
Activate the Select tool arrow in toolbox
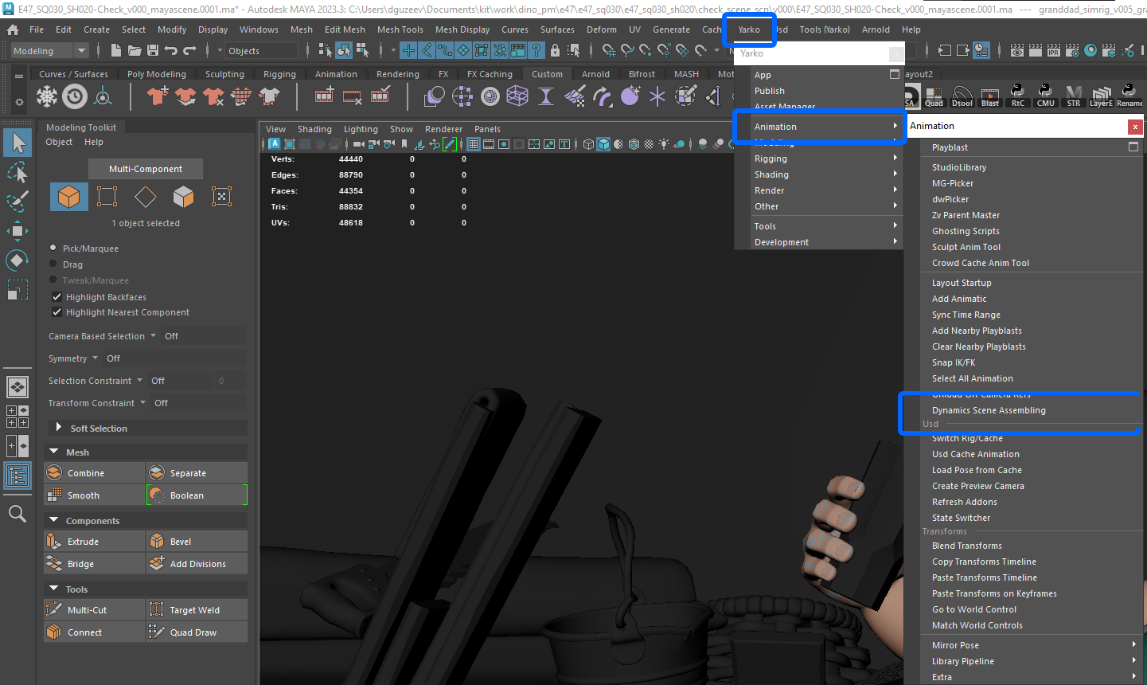pyautogui.click(x=18, y=143)
